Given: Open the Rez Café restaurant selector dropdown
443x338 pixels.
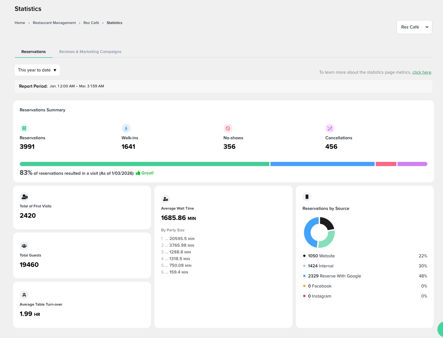Looking at the screenshot, I should [414, 27].
